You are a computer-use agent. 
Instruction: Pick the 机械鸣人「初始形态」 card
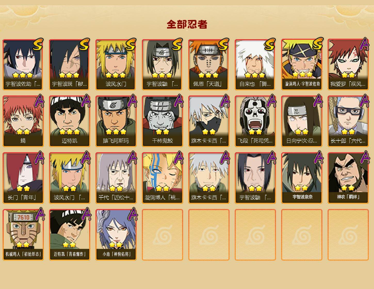(23, 235)
